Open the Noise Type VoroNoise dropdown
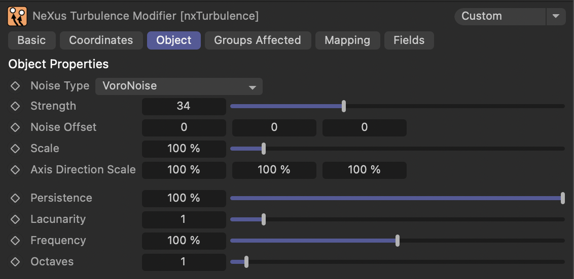The height and width of the screenshot is (279, 574). click(178, 86)
